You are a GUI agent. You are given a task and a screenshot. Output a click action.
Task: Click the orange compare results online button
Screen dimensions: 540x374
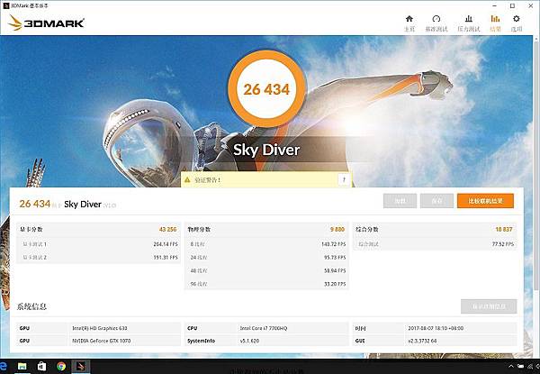pos(485,201)
